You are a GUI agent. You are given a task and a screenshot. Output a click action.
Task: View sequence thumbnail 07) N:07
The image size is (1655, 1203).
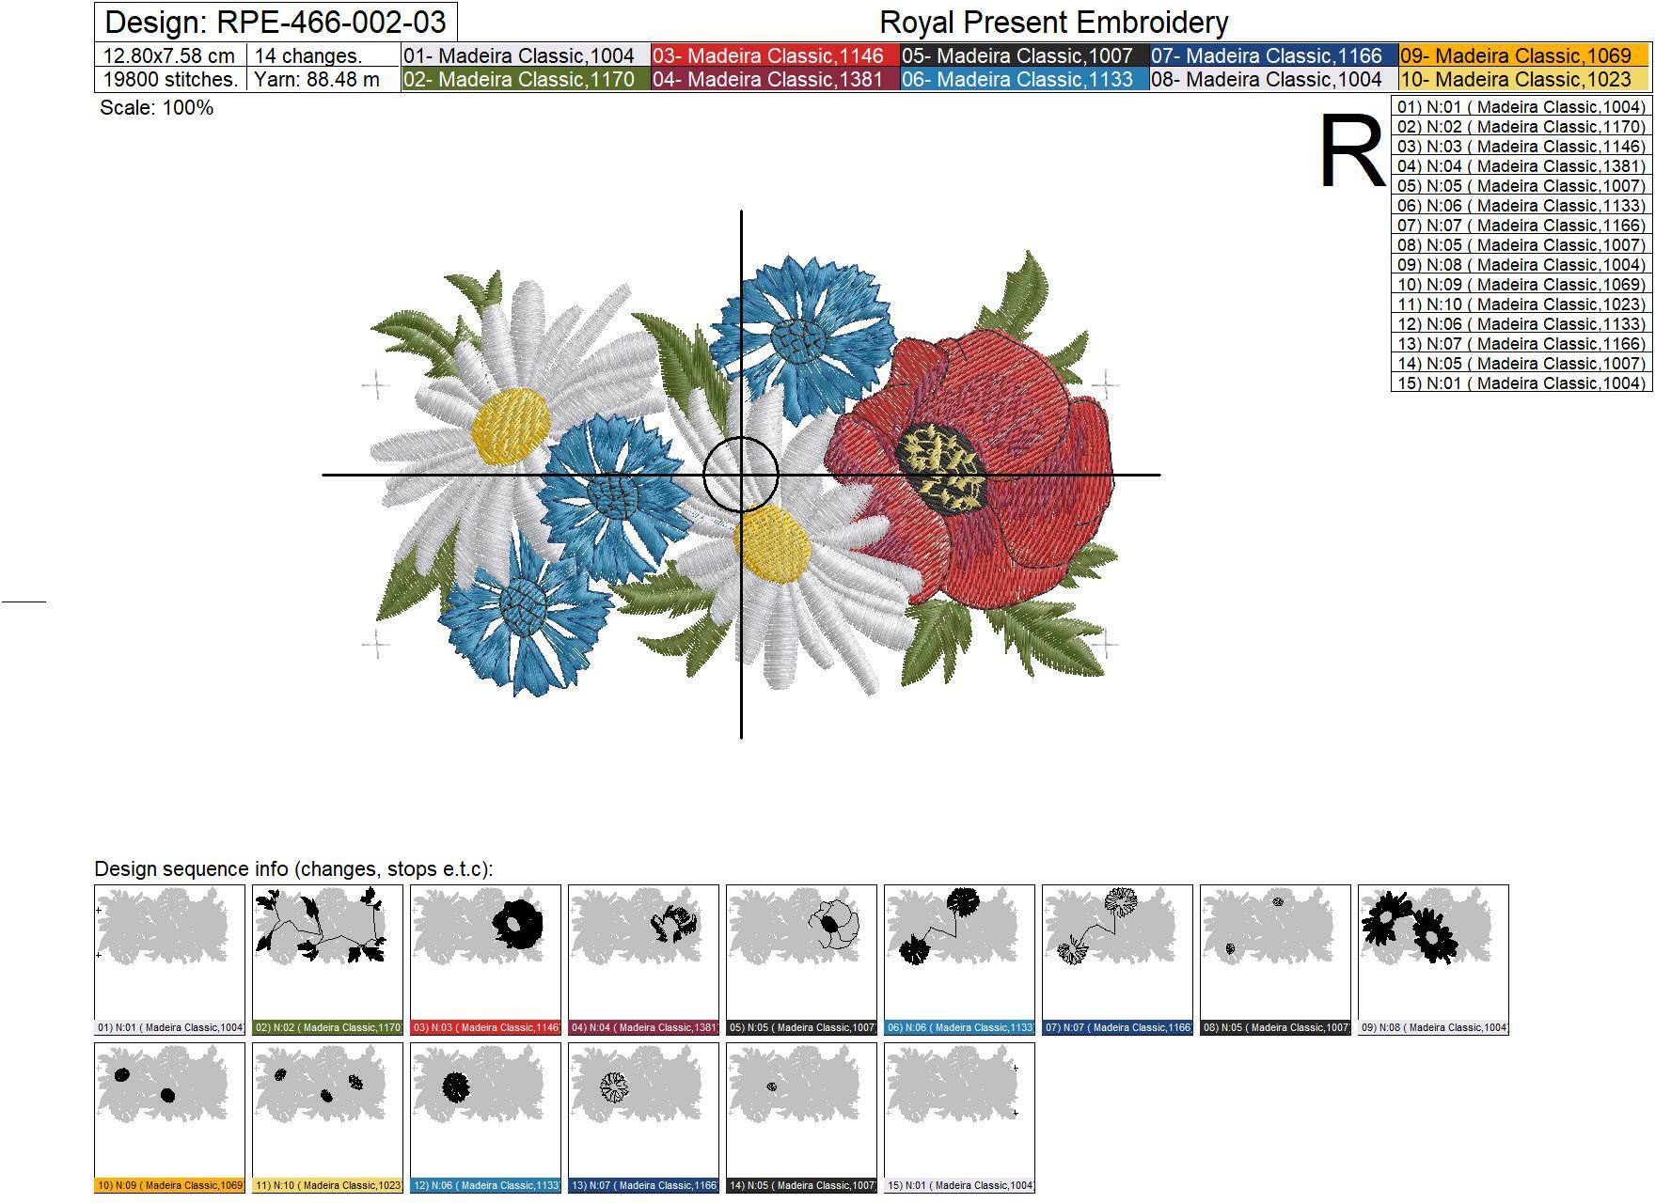pyautogui.click(x=1117, y=960)
